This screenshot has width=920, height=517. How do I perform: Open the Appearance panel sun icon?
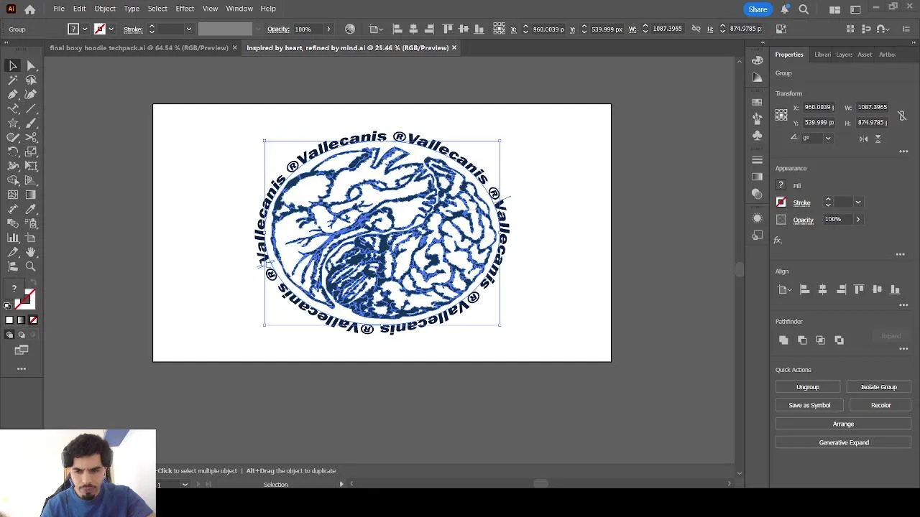tap(758, 218)
